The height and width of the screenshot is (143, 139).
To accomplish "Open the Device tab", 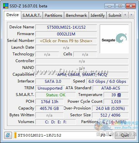I will click(x=13, y=15).
